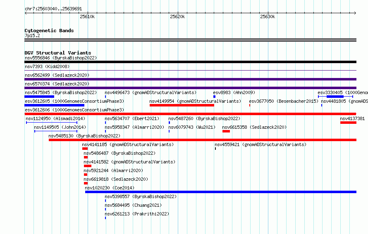
Task: Click nsv1124950 (Alsmadi2014) label
Action: [x=55, y=118]
